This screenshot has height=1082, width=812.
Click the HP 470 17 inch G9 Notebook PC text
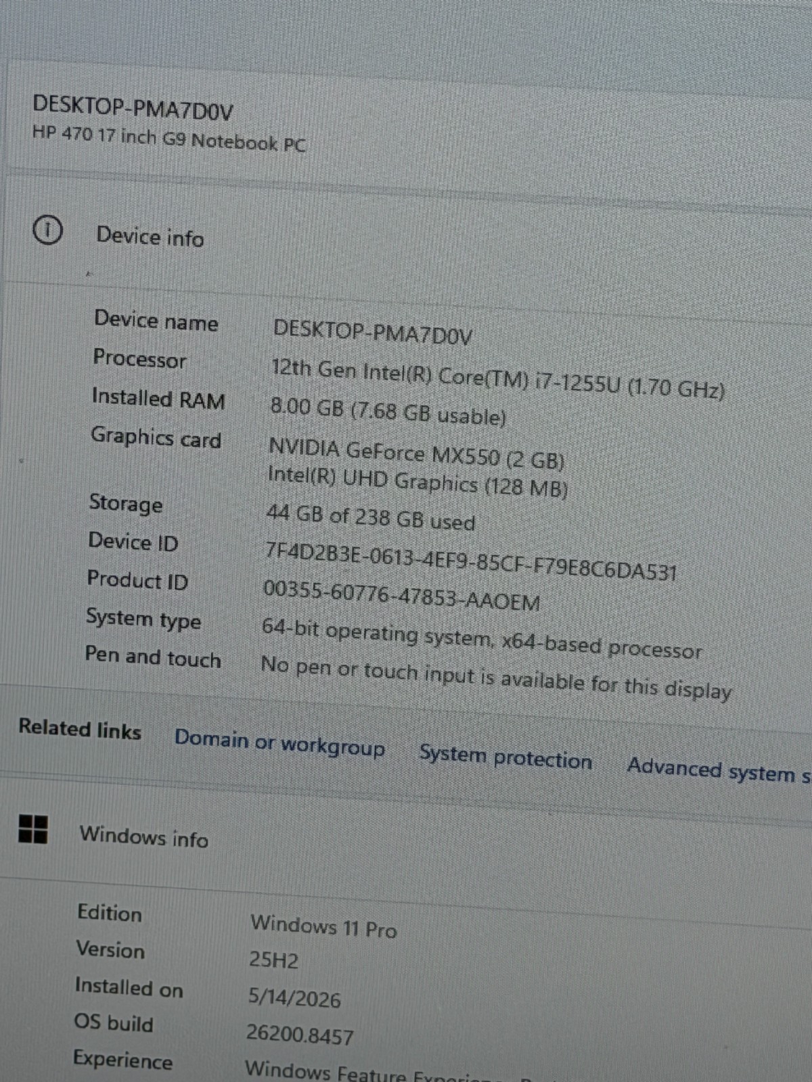[168, 139]
